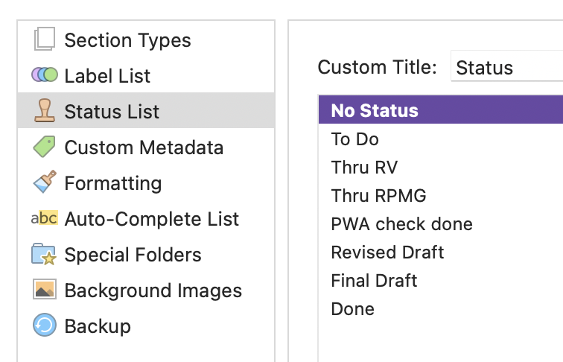The height and width of the screenshot is (362, 563).
Task: Select the To Do status entry
Action: (x=441, y=139)
